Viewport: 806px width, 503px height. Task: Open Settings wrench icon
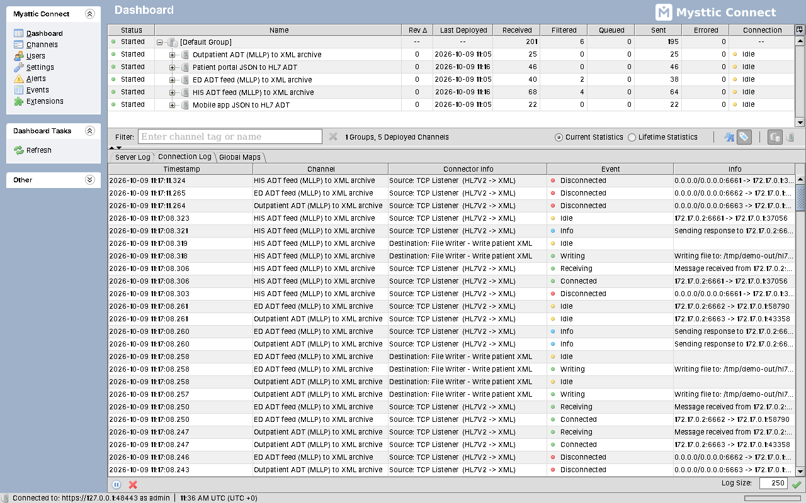18,67
